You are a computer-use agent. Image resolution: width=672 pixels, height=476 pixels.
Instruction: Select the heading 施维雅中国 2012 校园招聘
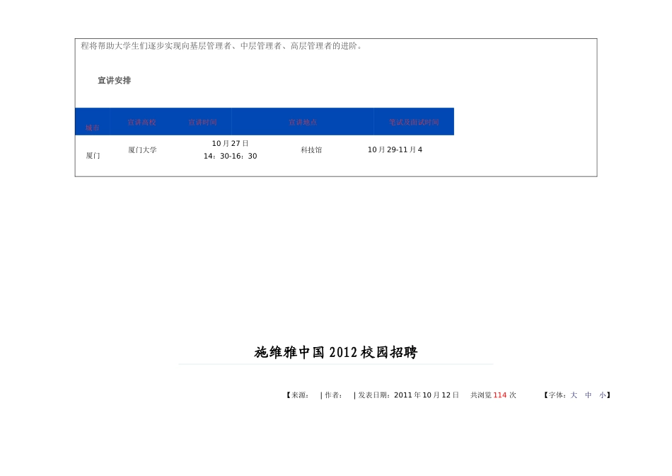(335, 352)
